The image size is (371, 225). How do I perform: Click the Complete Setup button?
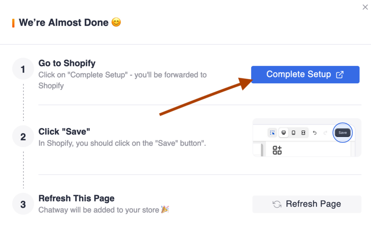coord(305,75)
